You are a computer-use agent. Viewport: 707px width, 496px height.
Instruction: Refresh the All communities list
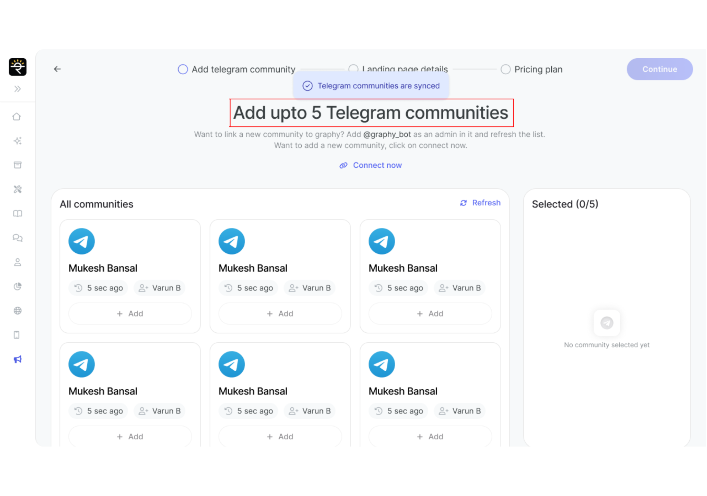[x=480, y=203]
